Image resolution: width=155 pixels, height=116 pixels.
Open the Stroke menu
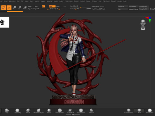[88, 1]
